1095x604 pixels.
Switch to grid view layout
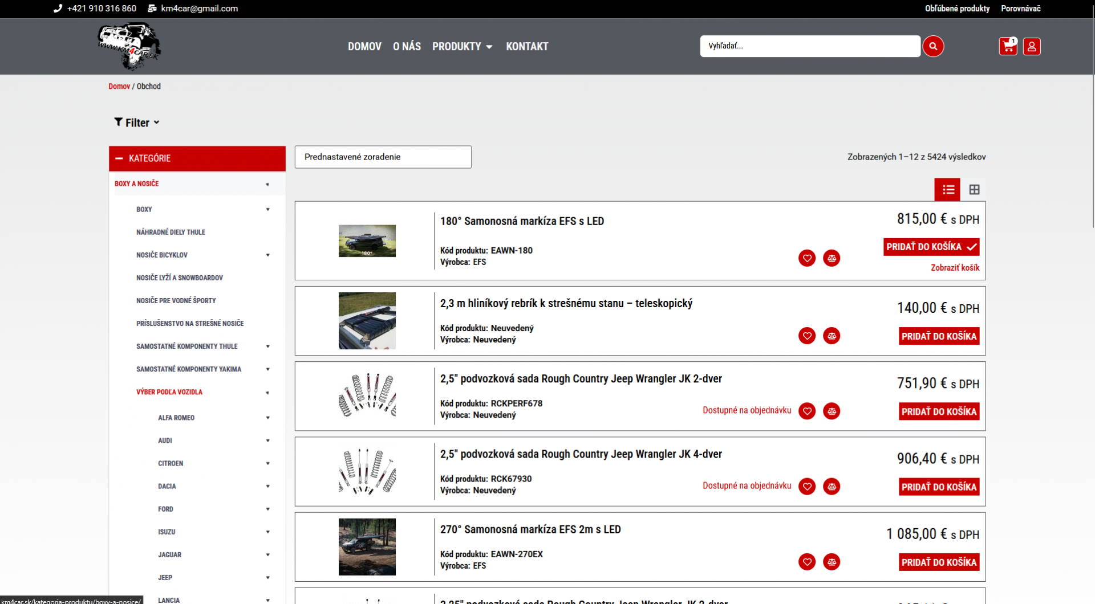point(974,190)
